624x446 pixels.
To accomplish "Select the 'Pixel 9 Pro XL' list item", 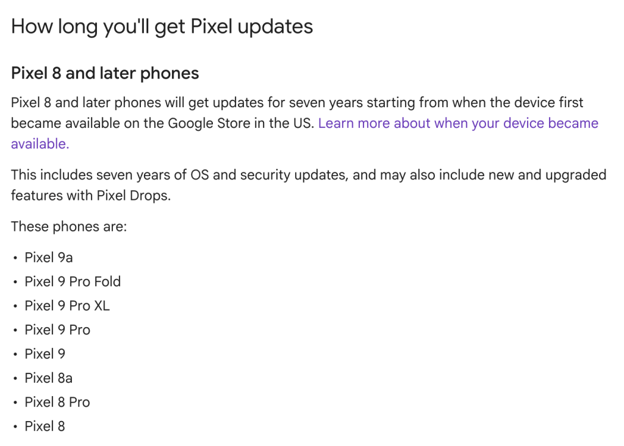I will (67, 306).
